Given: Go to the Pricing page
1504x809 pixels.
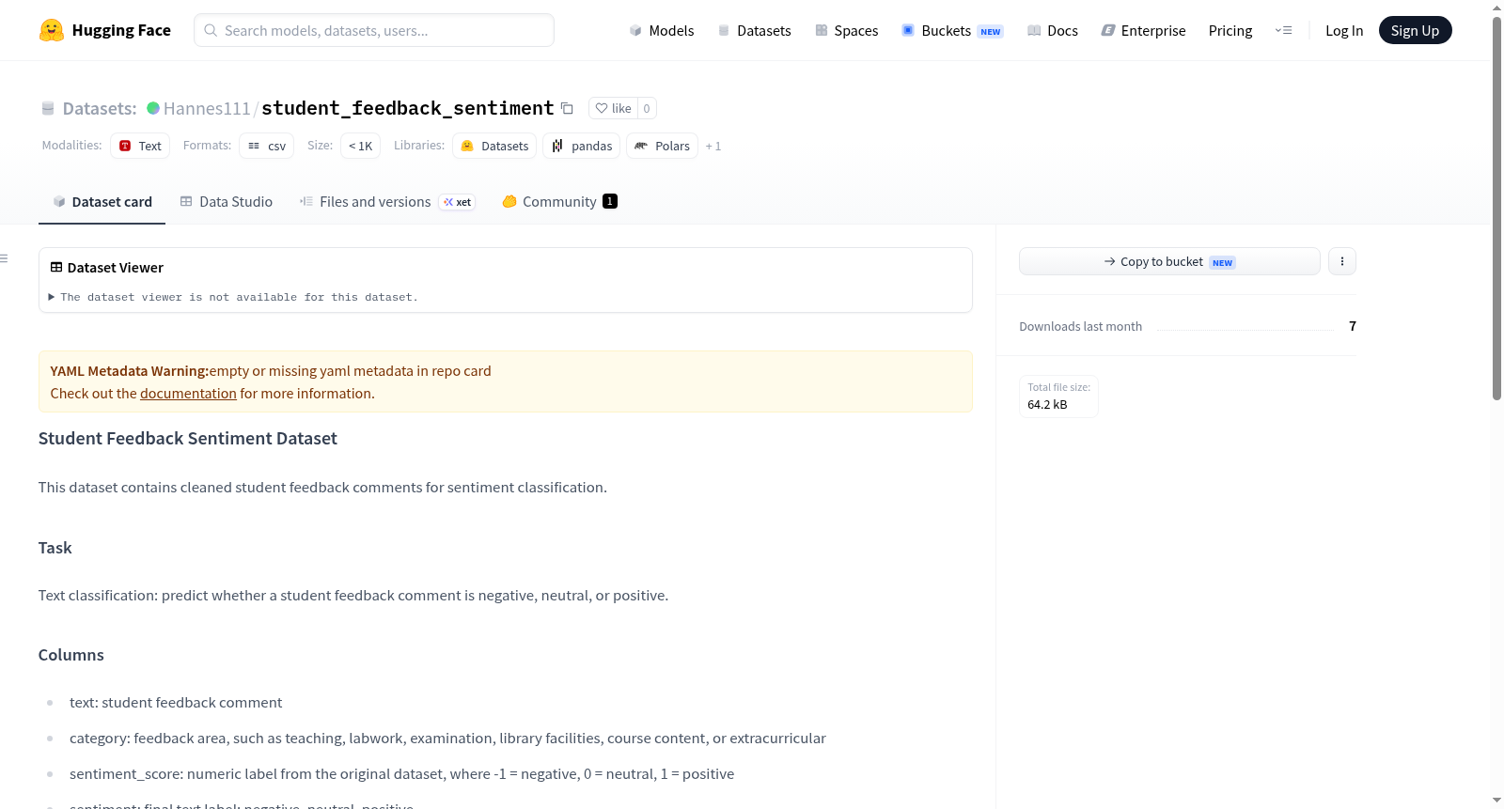Looking at the screenshot, I should click(1230, 30).
